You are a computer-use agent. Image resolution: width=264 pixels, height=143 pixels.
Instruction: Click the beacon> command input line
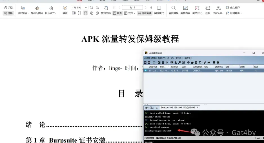point(204,142)
